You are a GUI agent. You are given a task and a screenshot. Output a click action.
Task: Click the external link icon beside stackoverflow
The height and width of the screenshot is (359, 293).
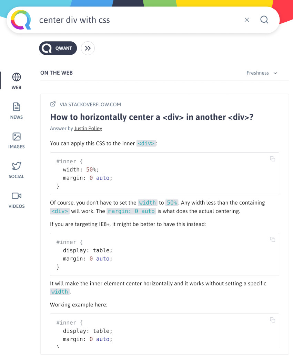53,104
